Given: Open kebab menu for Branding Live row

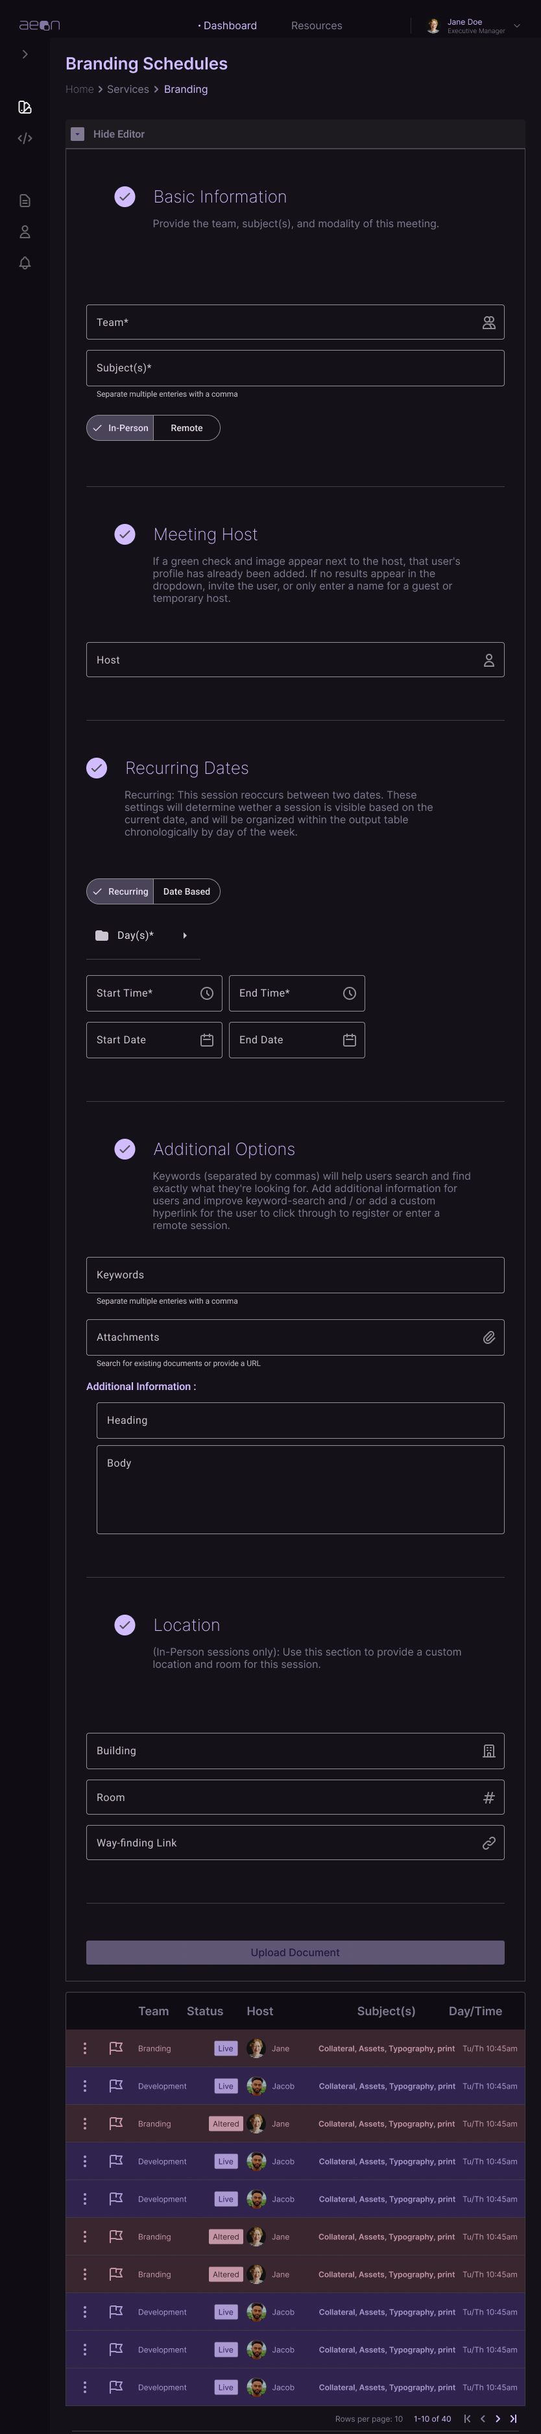Looking at the screenshot, I should (85, 2048).
